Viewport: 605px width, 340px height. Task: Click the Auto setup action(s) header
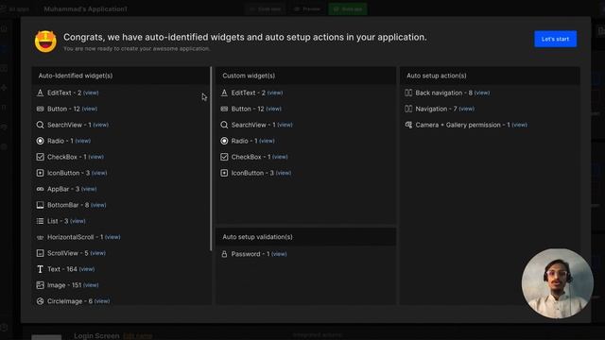(437, 76)
